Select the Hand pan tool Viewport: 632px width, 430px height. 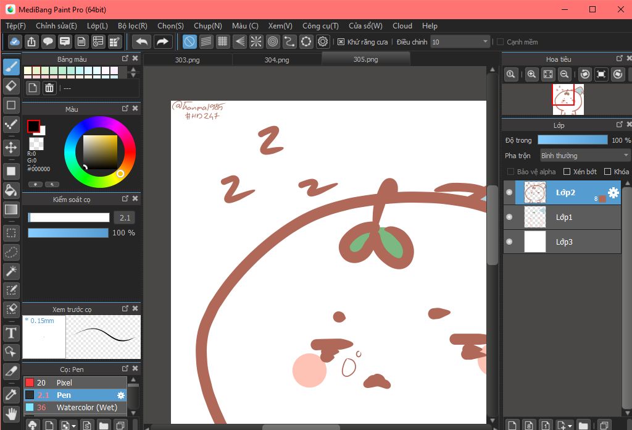[11, 415]
